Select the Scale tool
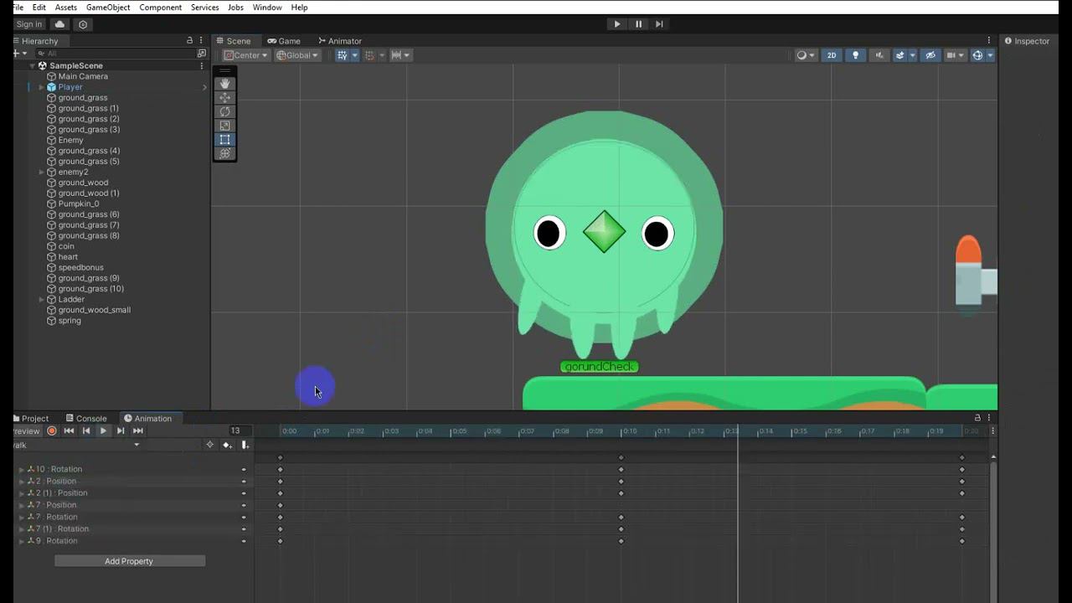 (224, 126)
